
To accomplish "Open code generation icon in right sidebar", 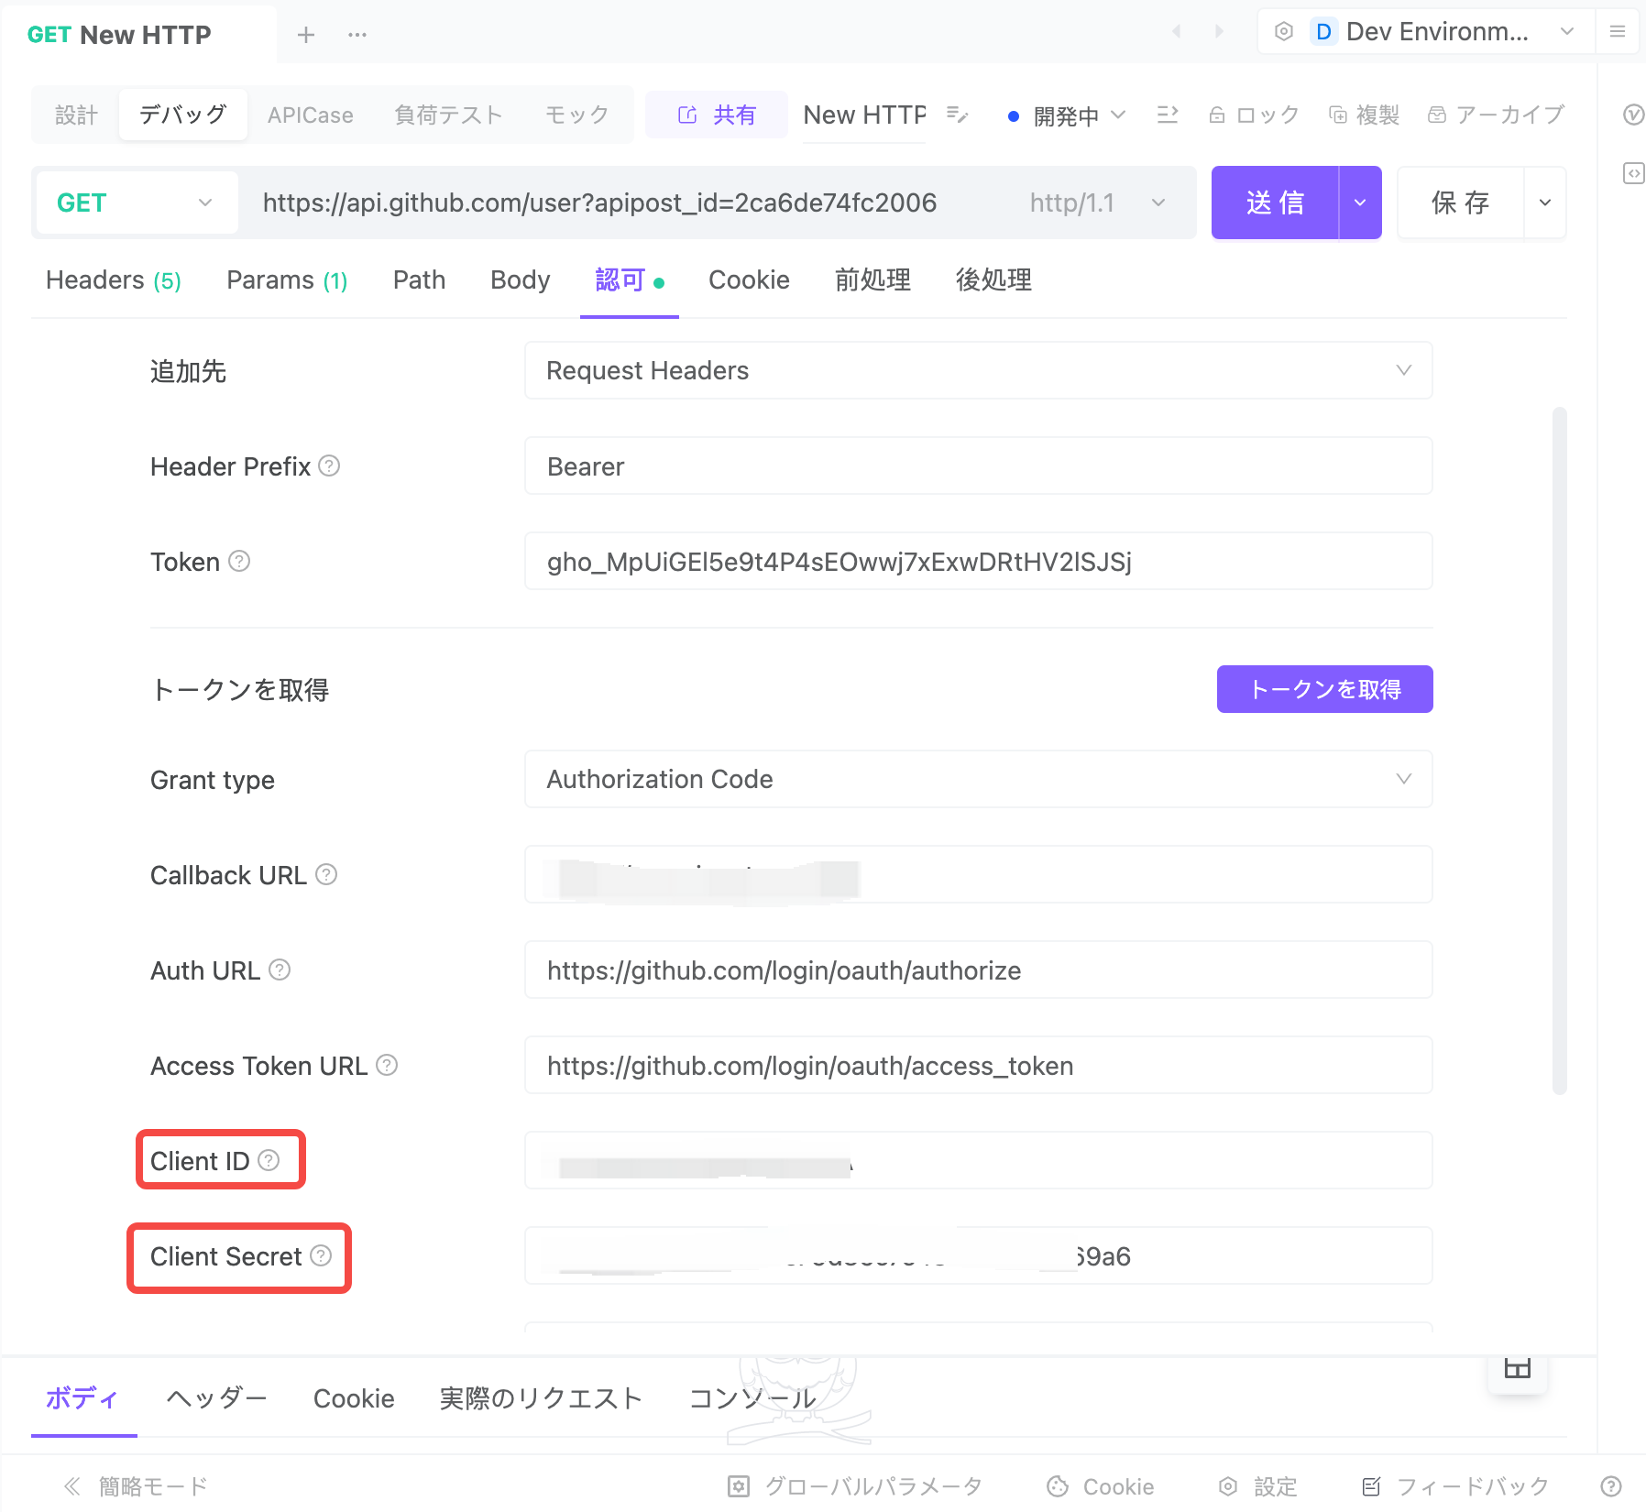I will 1633,173.
